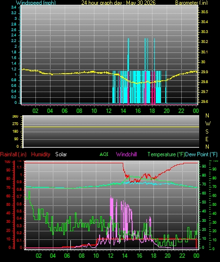Image resolution: width=220 pixels, height=262 pixels.
Task: Click the 50 value on red humidity axis
Action: pos(8,205)
